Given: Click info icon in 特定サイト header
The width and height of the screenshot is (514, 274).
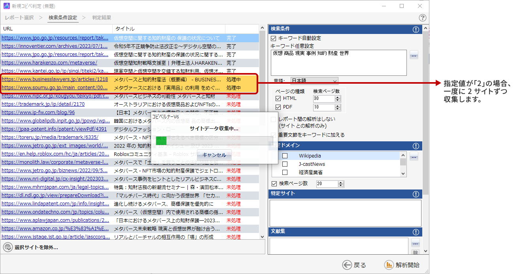Looking at the screenshot, I should point(416,194).
